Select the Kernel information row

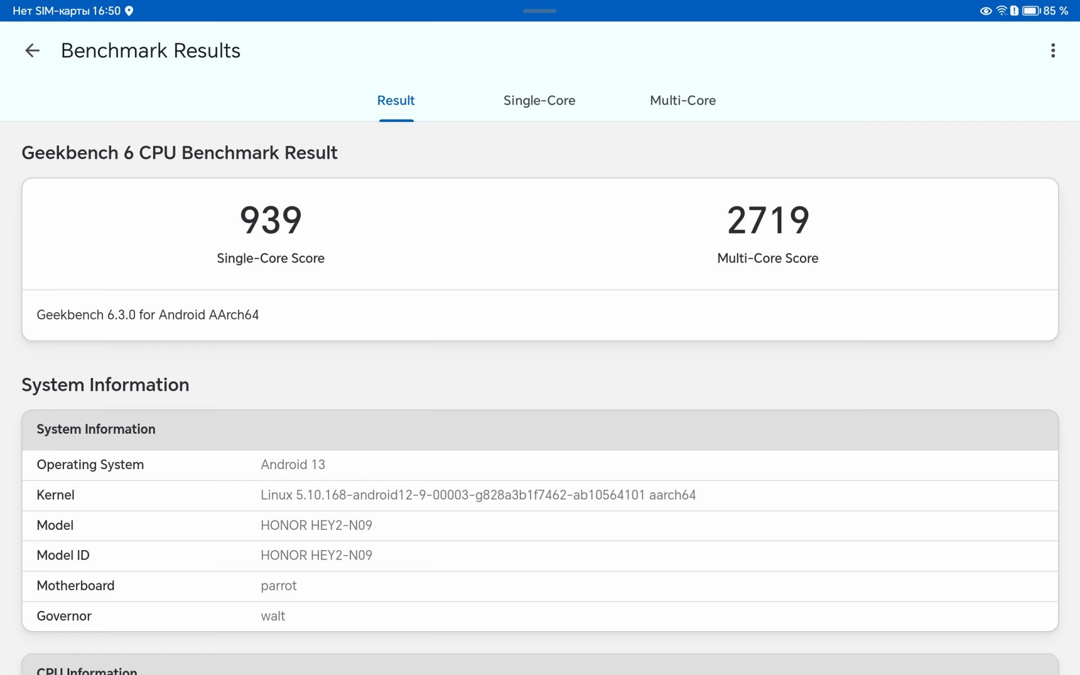[540, 495]
